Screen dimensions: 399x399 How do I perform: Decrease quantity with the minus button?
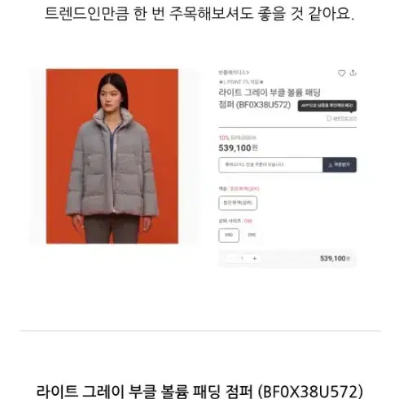230,258
